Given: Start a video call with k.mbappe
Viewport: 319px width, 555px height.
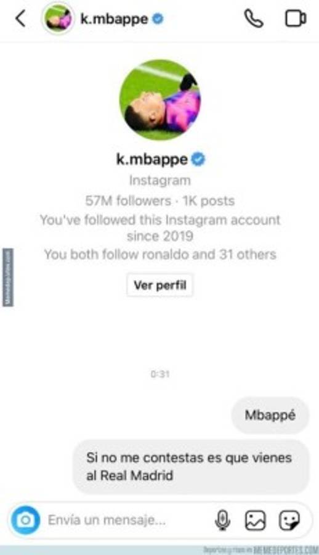Looking at the screenshot, I should pyautogui.click(x=296, y=18).
